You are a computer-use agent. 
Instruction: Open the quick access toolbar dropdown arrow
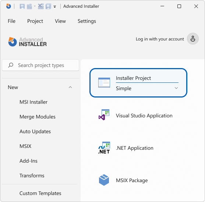tap(55, 7)
